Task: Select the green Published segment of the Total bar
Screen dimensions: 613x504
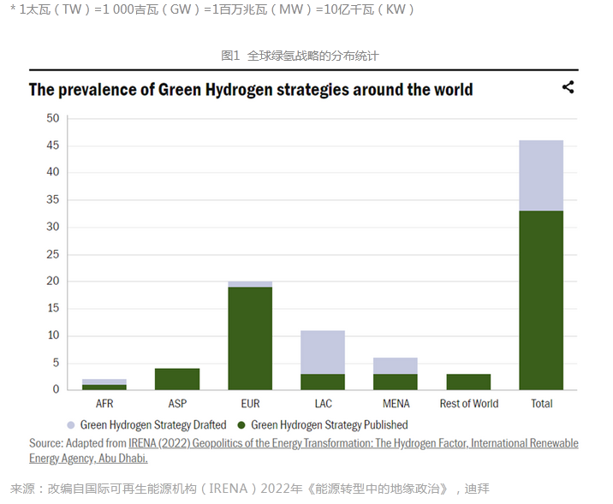Action: coord(541,299)
